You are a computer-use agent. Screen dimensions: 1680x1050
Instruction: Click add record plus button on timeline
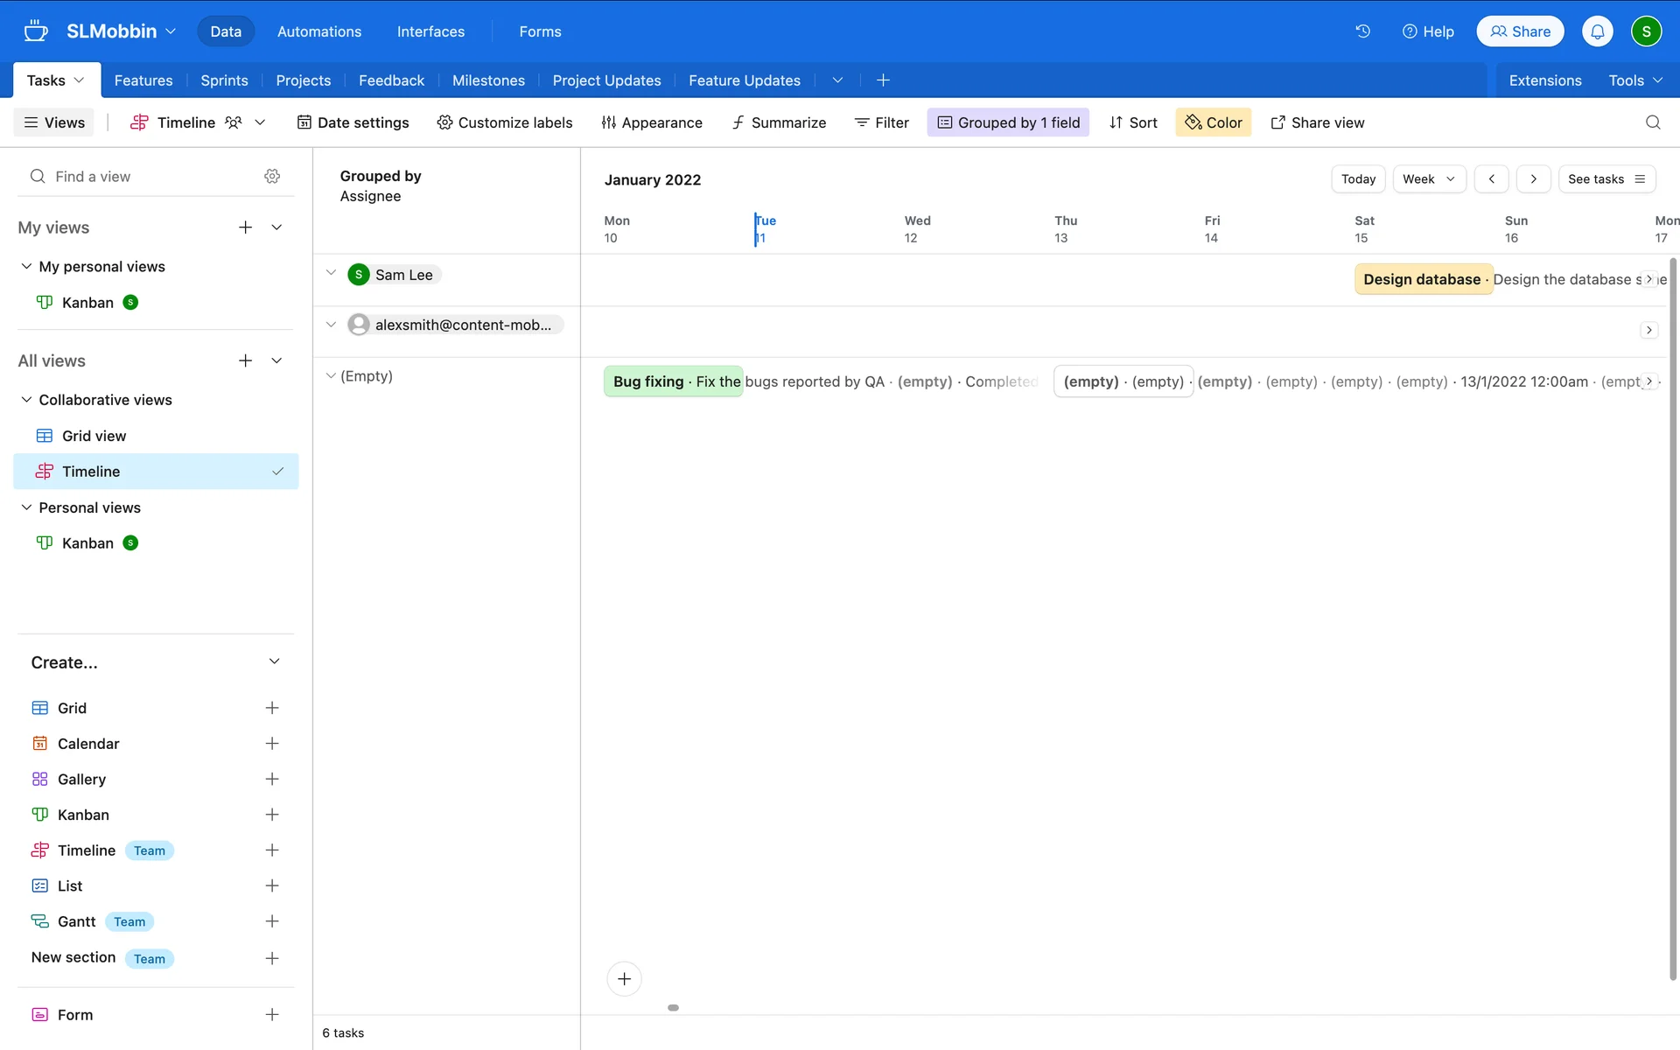624,978
